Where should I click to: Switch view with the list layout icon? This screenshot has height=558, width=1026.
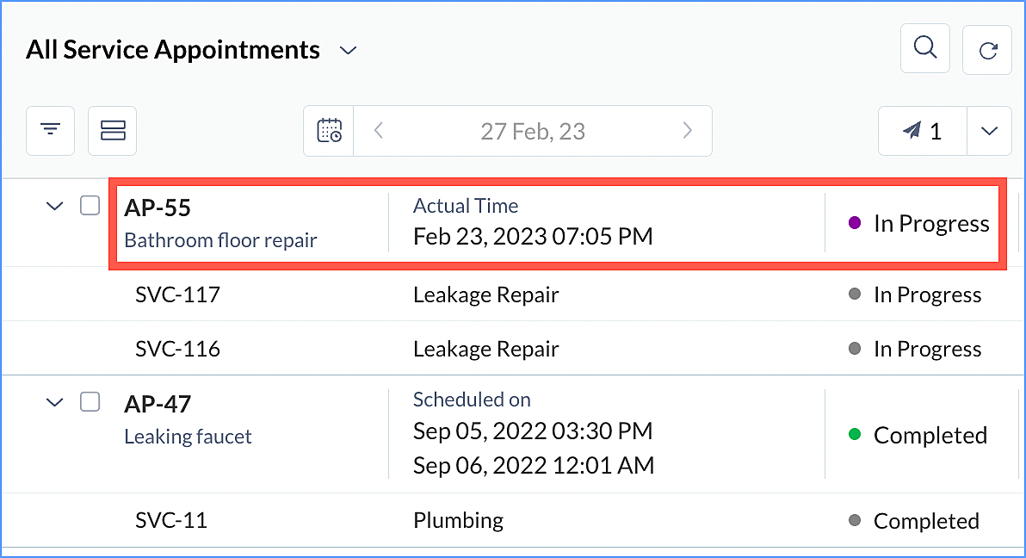pos(113,131)
